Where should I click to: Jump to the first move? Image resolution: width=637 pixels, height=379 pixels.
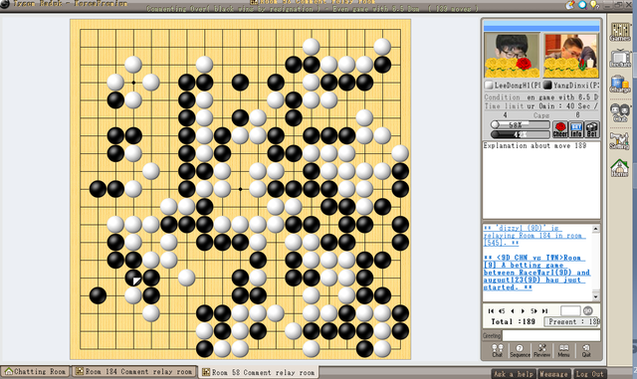(x=491, y=311)
